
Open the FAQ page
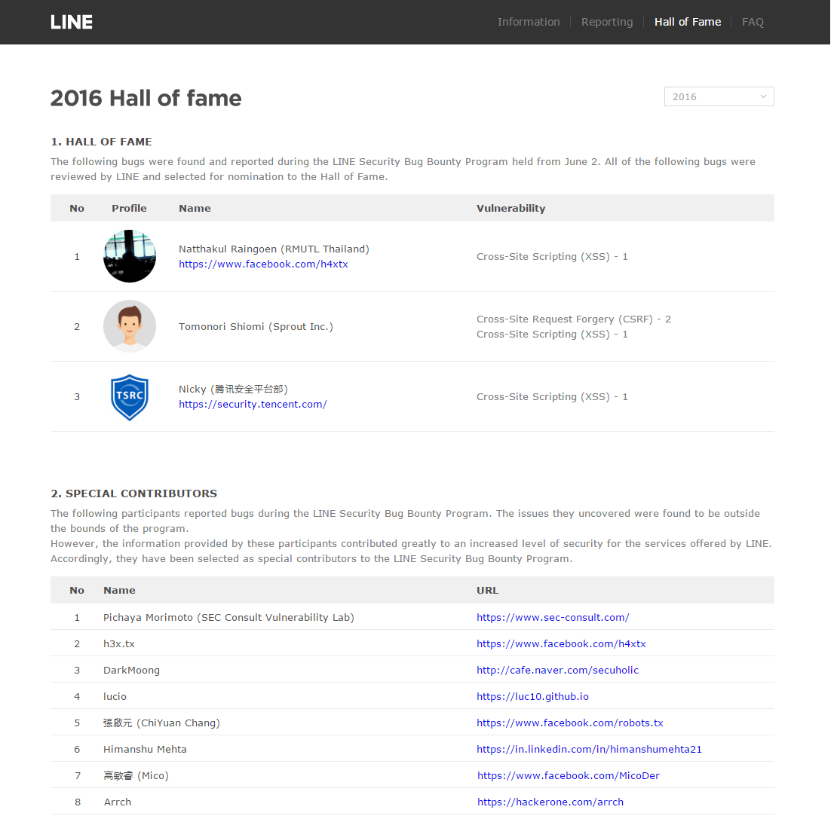pos(753,22)
